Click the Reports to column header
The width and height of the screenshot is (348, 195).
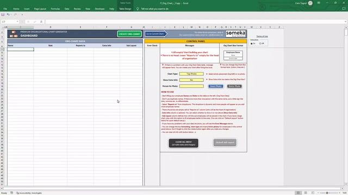click(80, 45)
